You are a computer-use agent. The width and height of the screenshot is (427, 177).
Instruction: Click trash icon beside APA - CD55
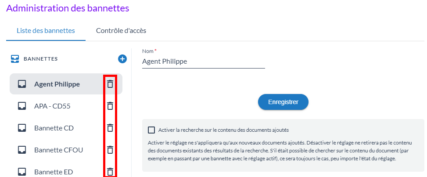tap(110, 106)
